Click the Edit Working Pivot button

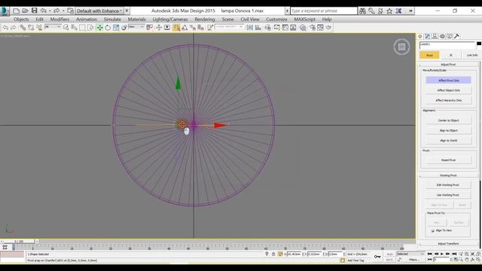click(x=448, y=185)
